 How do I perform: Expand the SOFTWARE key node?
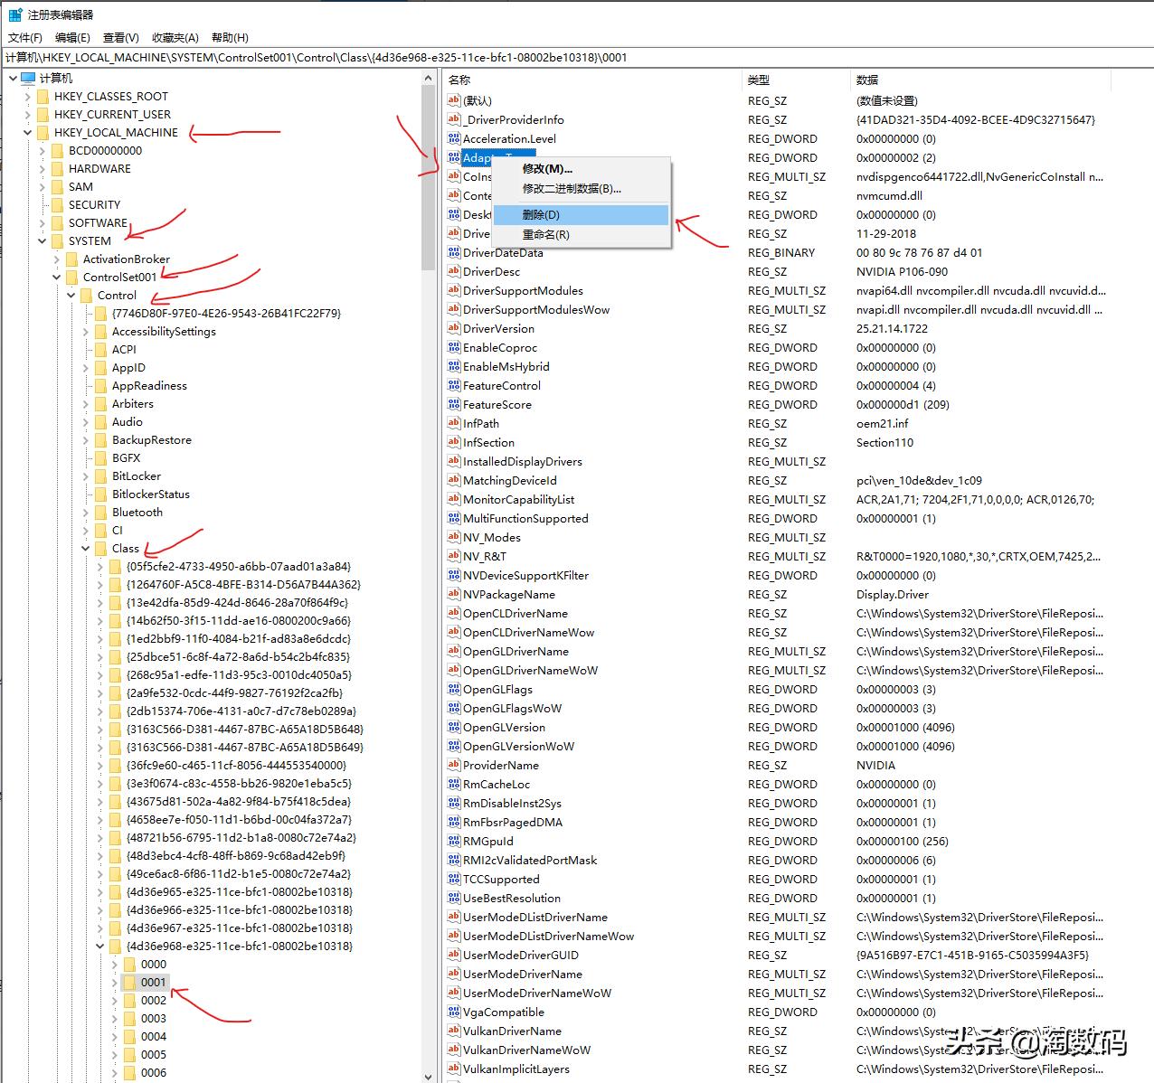(x=43, y=223)
